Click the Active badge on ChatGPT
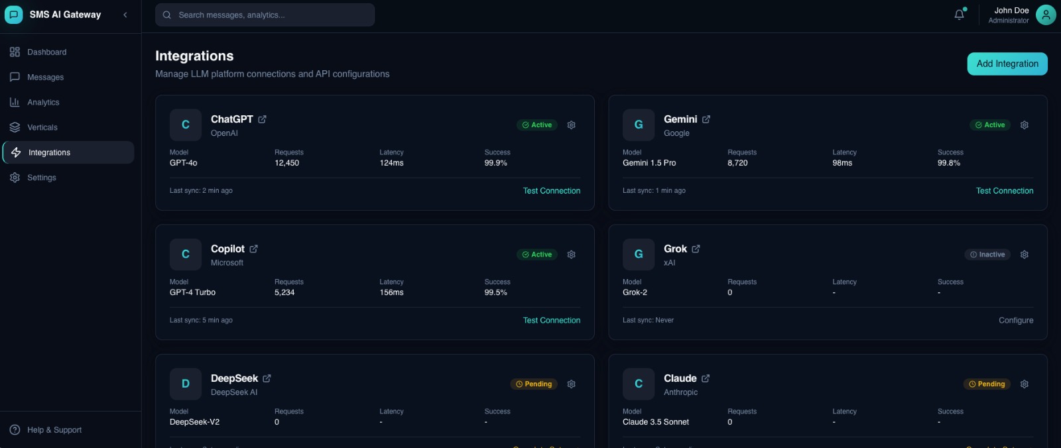This screenshot has height=448, width=1061. tap(537, 125)
